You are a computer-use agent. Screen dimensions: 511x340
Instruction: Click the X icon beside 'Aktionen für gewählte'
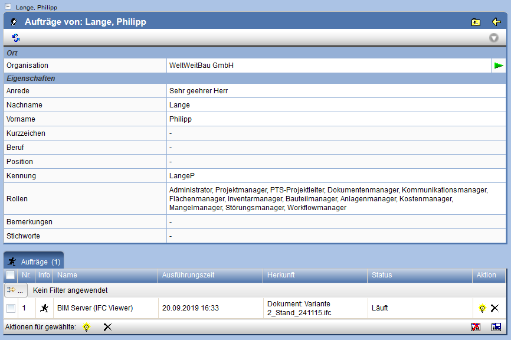pyautogui.click(x=107, y=327)
